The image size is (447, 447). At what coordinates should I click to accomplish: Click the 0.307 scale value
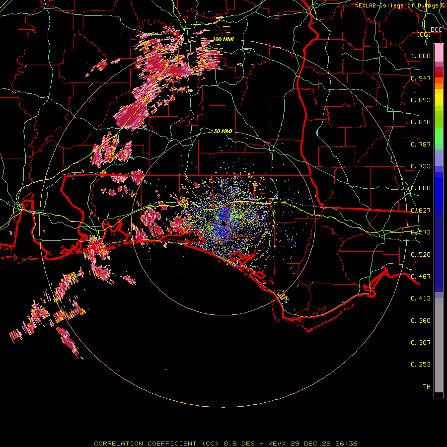click(x=421, y=343)
